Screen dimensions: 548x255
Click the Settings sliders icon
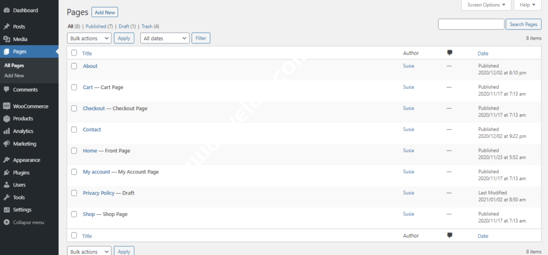[6, 210]
